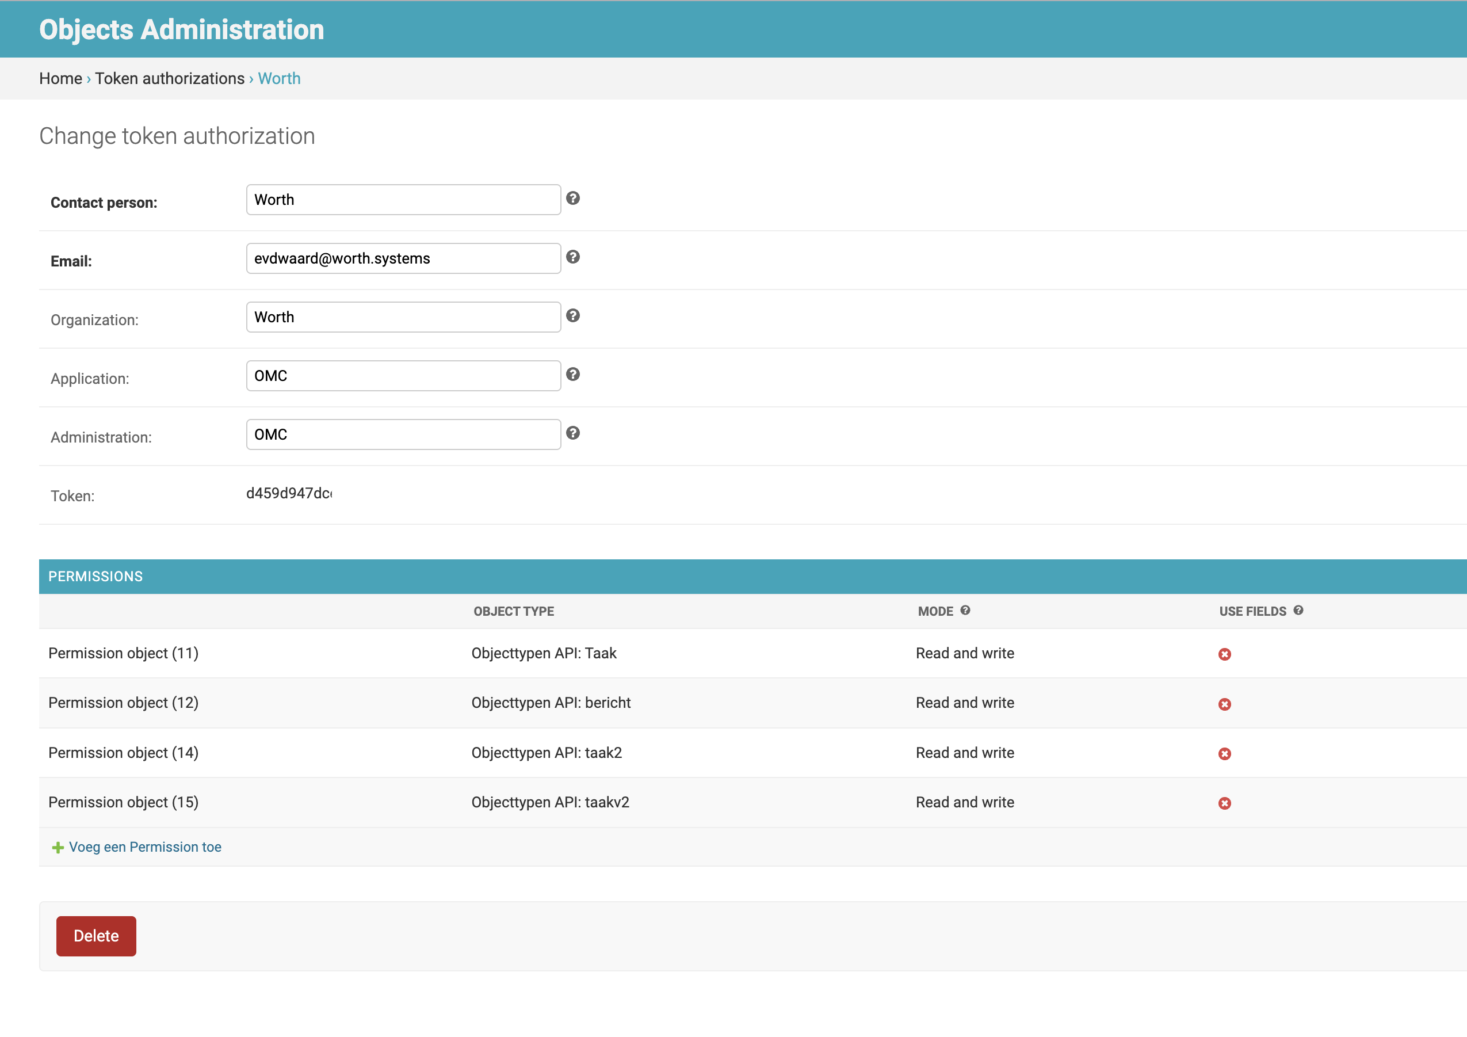Click into the Organization text field

tap(403, 317)
